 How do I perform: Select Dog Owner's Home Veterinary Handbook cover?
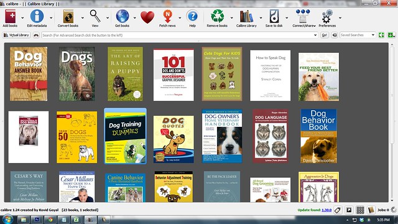222,136
